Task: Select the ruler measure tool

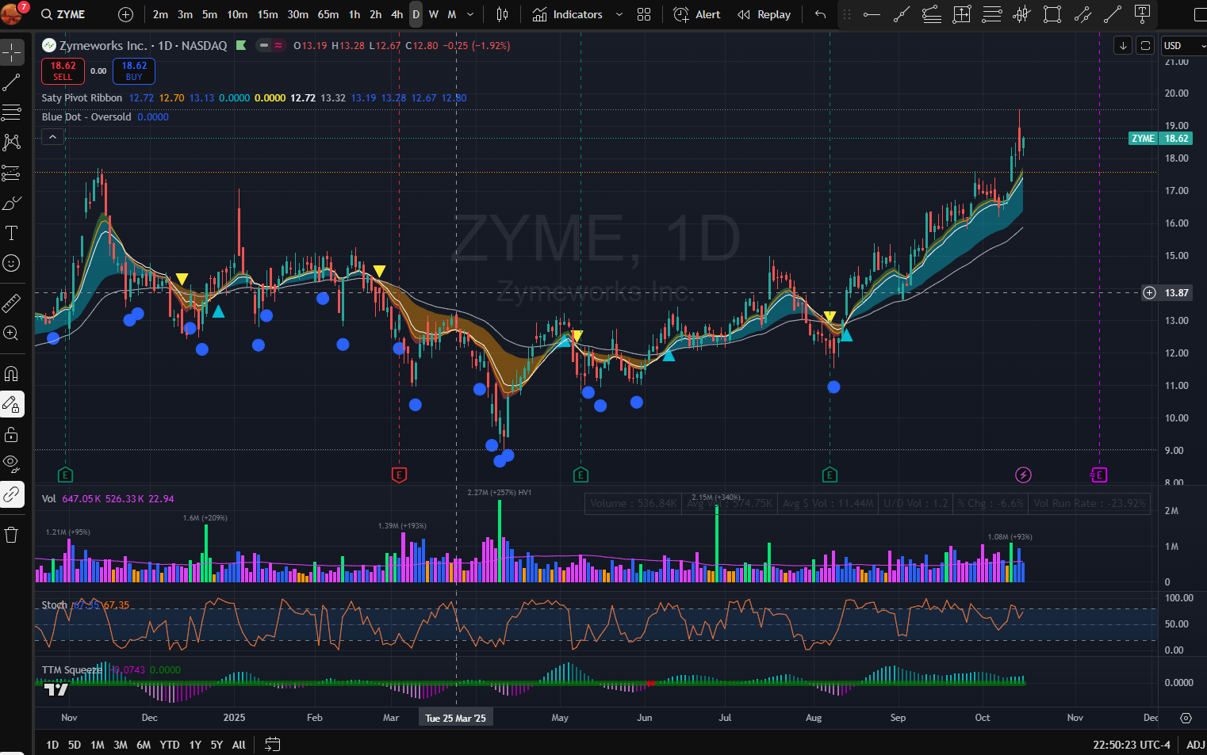Action: [12, 303]
